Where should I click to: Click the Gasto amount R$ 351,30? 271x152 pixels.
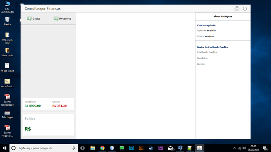pyautogui.click(x=59, y=106)
